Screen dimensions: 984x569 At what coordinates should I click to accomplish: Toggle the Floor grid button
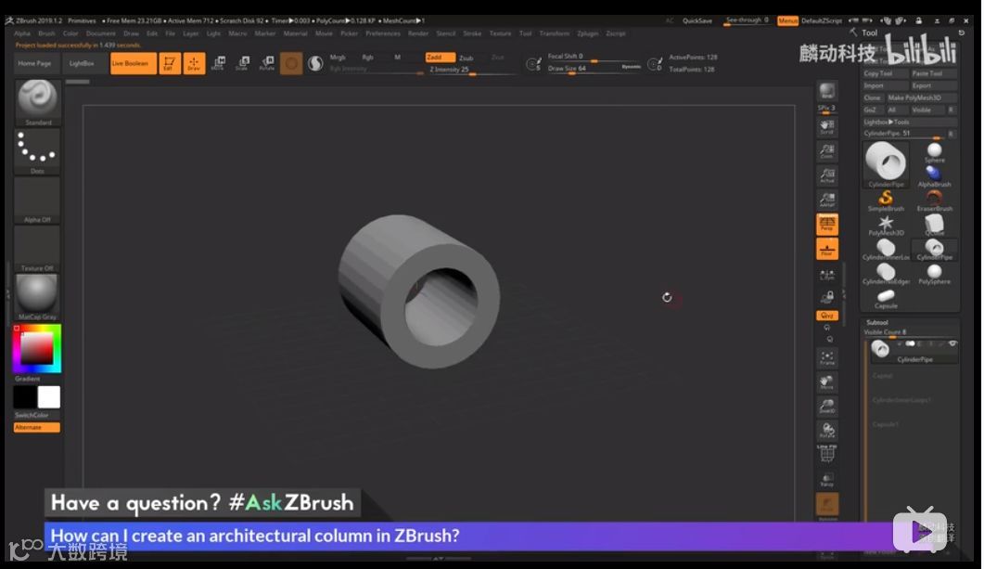pos(827,249)
